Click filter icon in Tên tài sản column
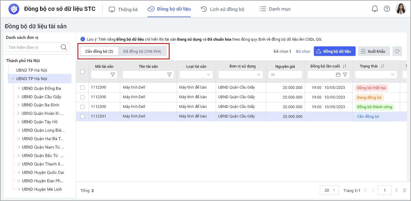Viewport: 411px width, 201px height. [x=169, y=75]
